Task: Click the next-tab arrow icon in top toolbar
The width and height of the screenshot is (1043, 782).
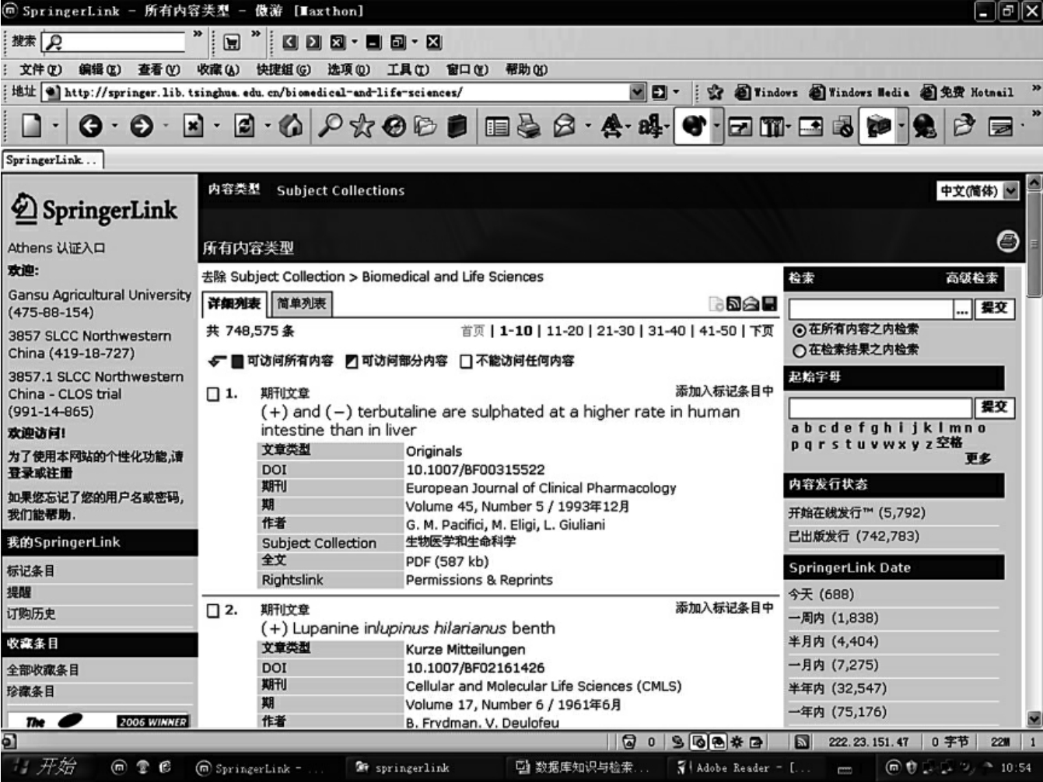Action: coord(313,42)
